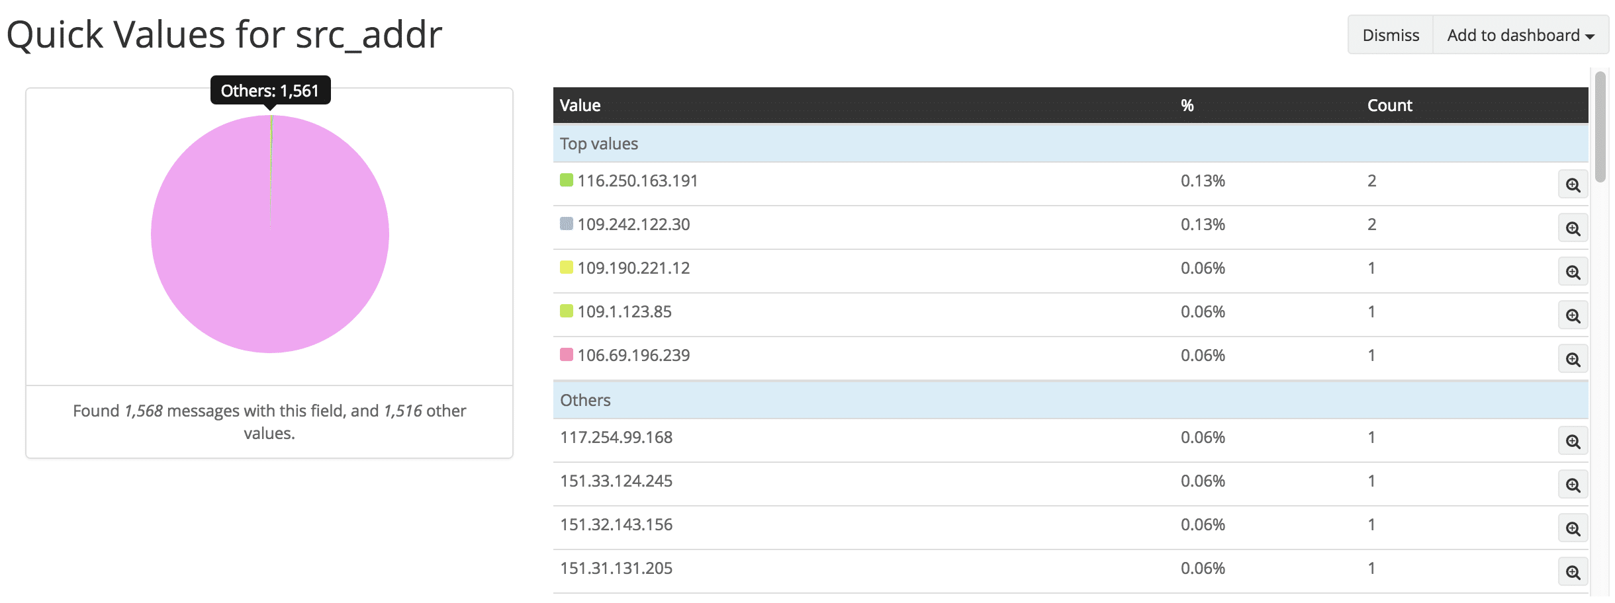Screen dimensions: 1615x603
Task: Search for value 109.190.221.12 via magnifier
Action: click(1573, 272)
